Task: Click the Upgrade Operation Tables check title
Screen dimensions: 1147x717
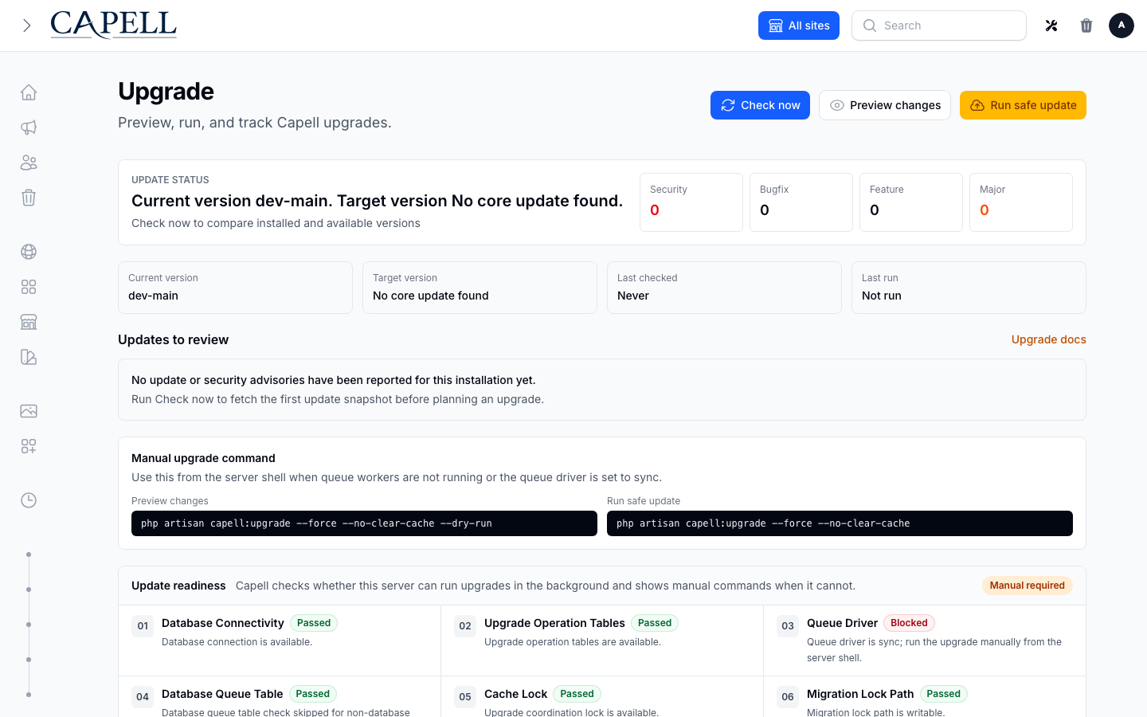Action: pos(554,623)
